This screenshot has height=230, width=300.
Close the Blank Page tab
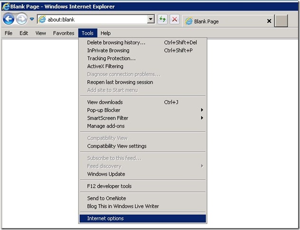(269, 21)
